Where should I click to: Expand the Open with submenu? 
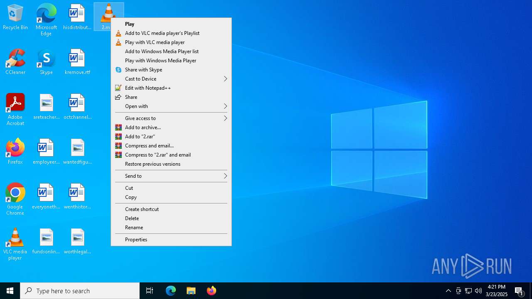pyautogui.click(x=171, y=106)
